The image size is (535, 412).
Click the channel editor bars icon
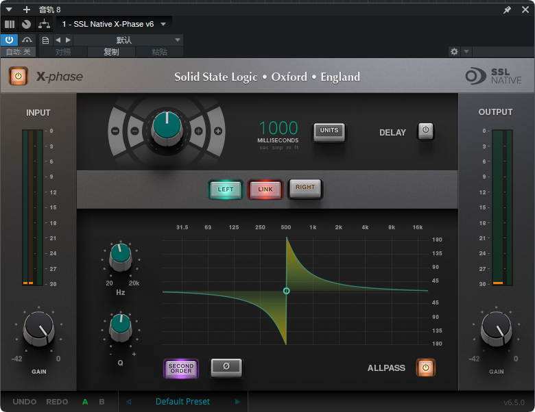[10, 24]
